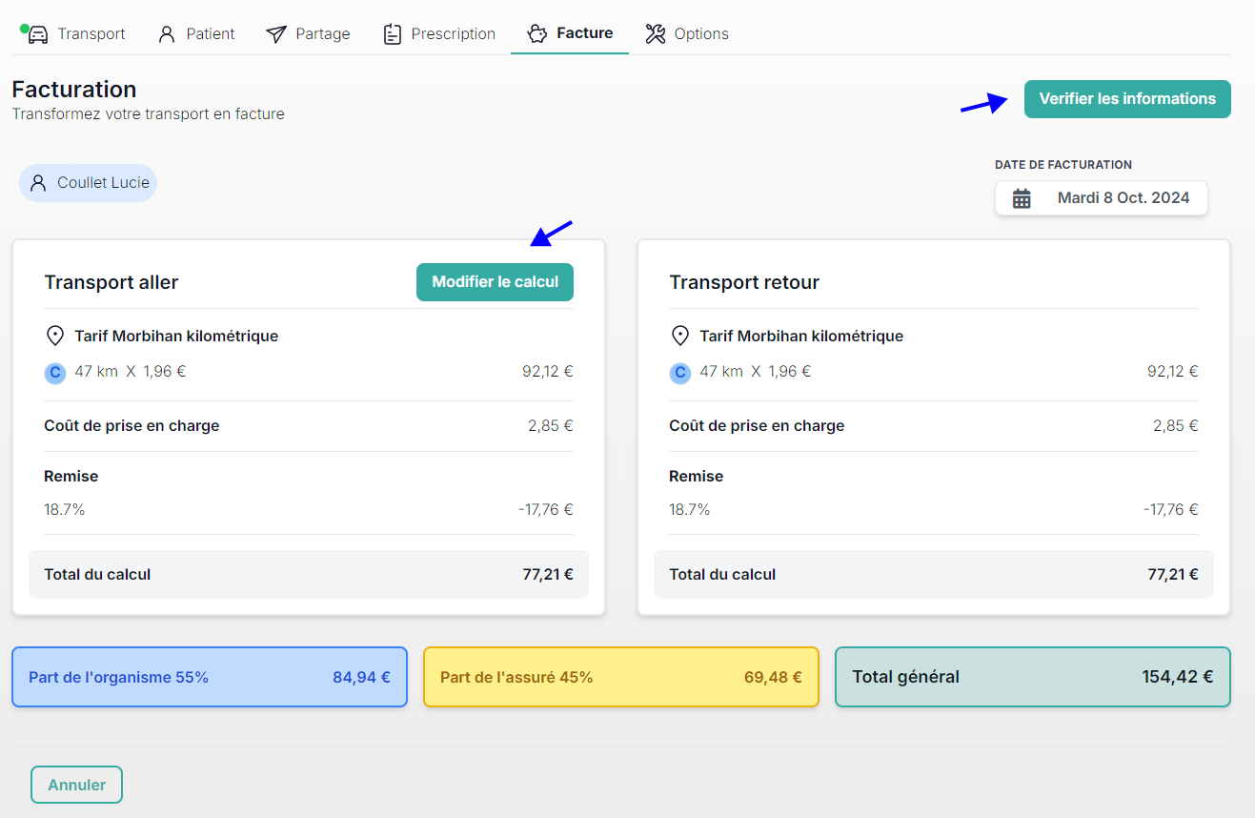Select the Facture tab
This screenshot has height=818, width=1255.
[x=570, y=33]
